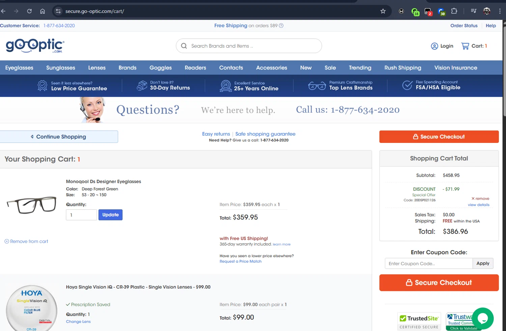Open the Vision Insurance menu item
This screenshot has height=331, width=506.
point(456,68)
